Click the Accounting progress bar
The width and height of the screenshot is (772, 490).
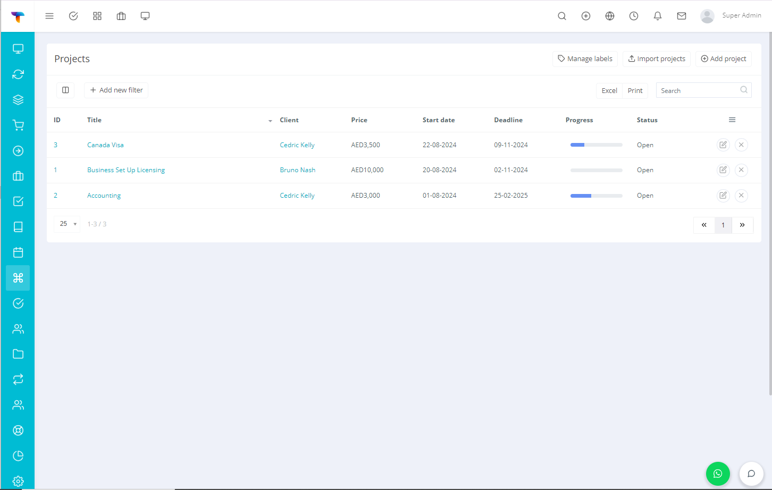[597, 196]
